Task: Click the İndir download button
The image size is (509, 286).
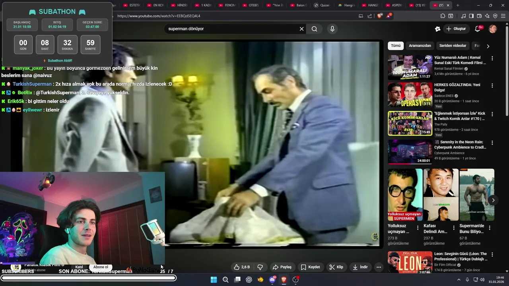Action: (360, 267)
